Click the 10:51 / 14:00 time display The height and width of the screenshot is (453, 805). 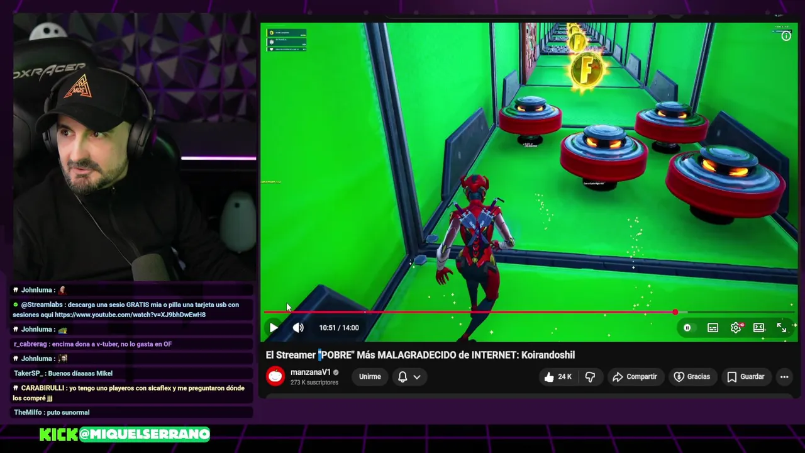(339, 328)
